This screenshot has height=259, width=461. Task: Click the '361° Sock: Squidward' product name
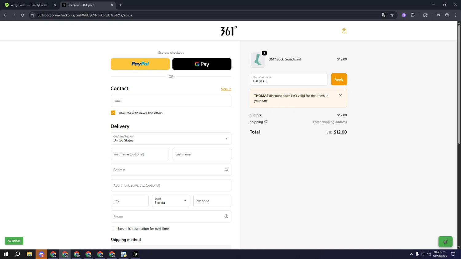285,59
